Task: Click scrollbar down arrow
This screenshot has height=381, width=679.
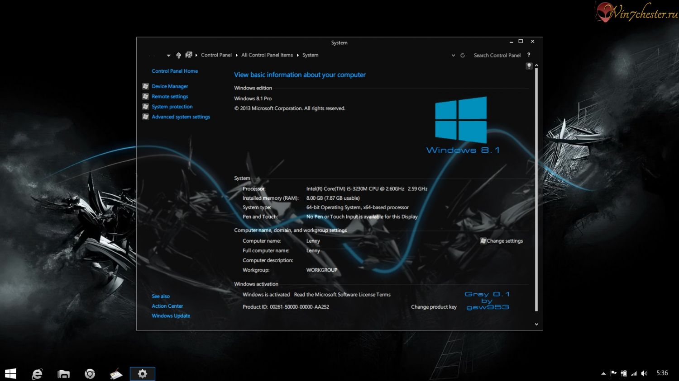Action: point(536,324)
